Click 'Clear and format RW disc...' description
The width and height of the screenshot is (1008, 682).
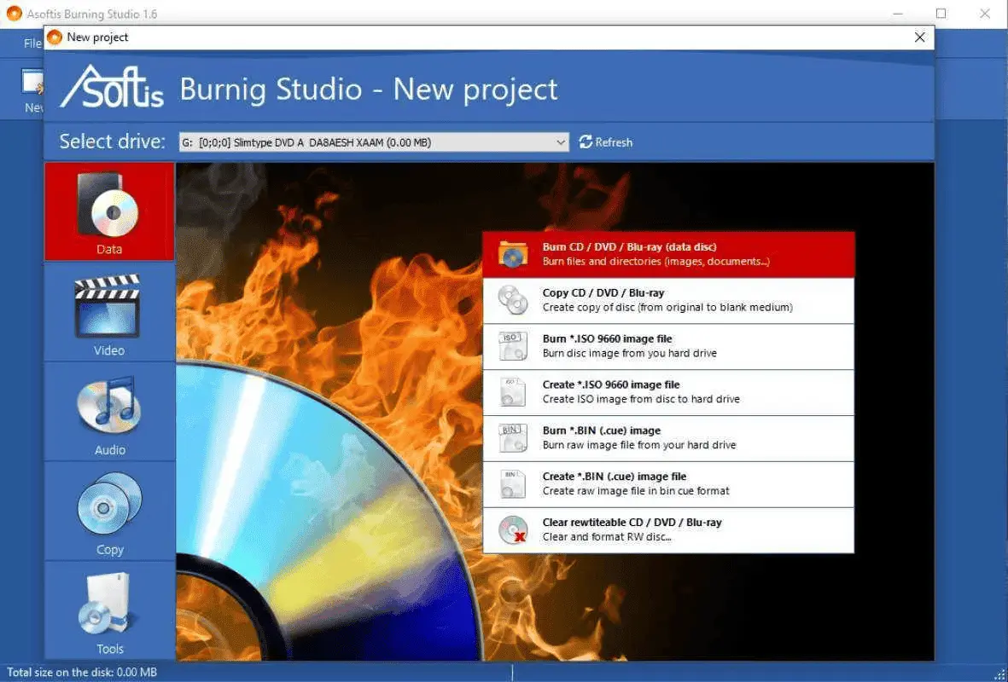(607, 537)
